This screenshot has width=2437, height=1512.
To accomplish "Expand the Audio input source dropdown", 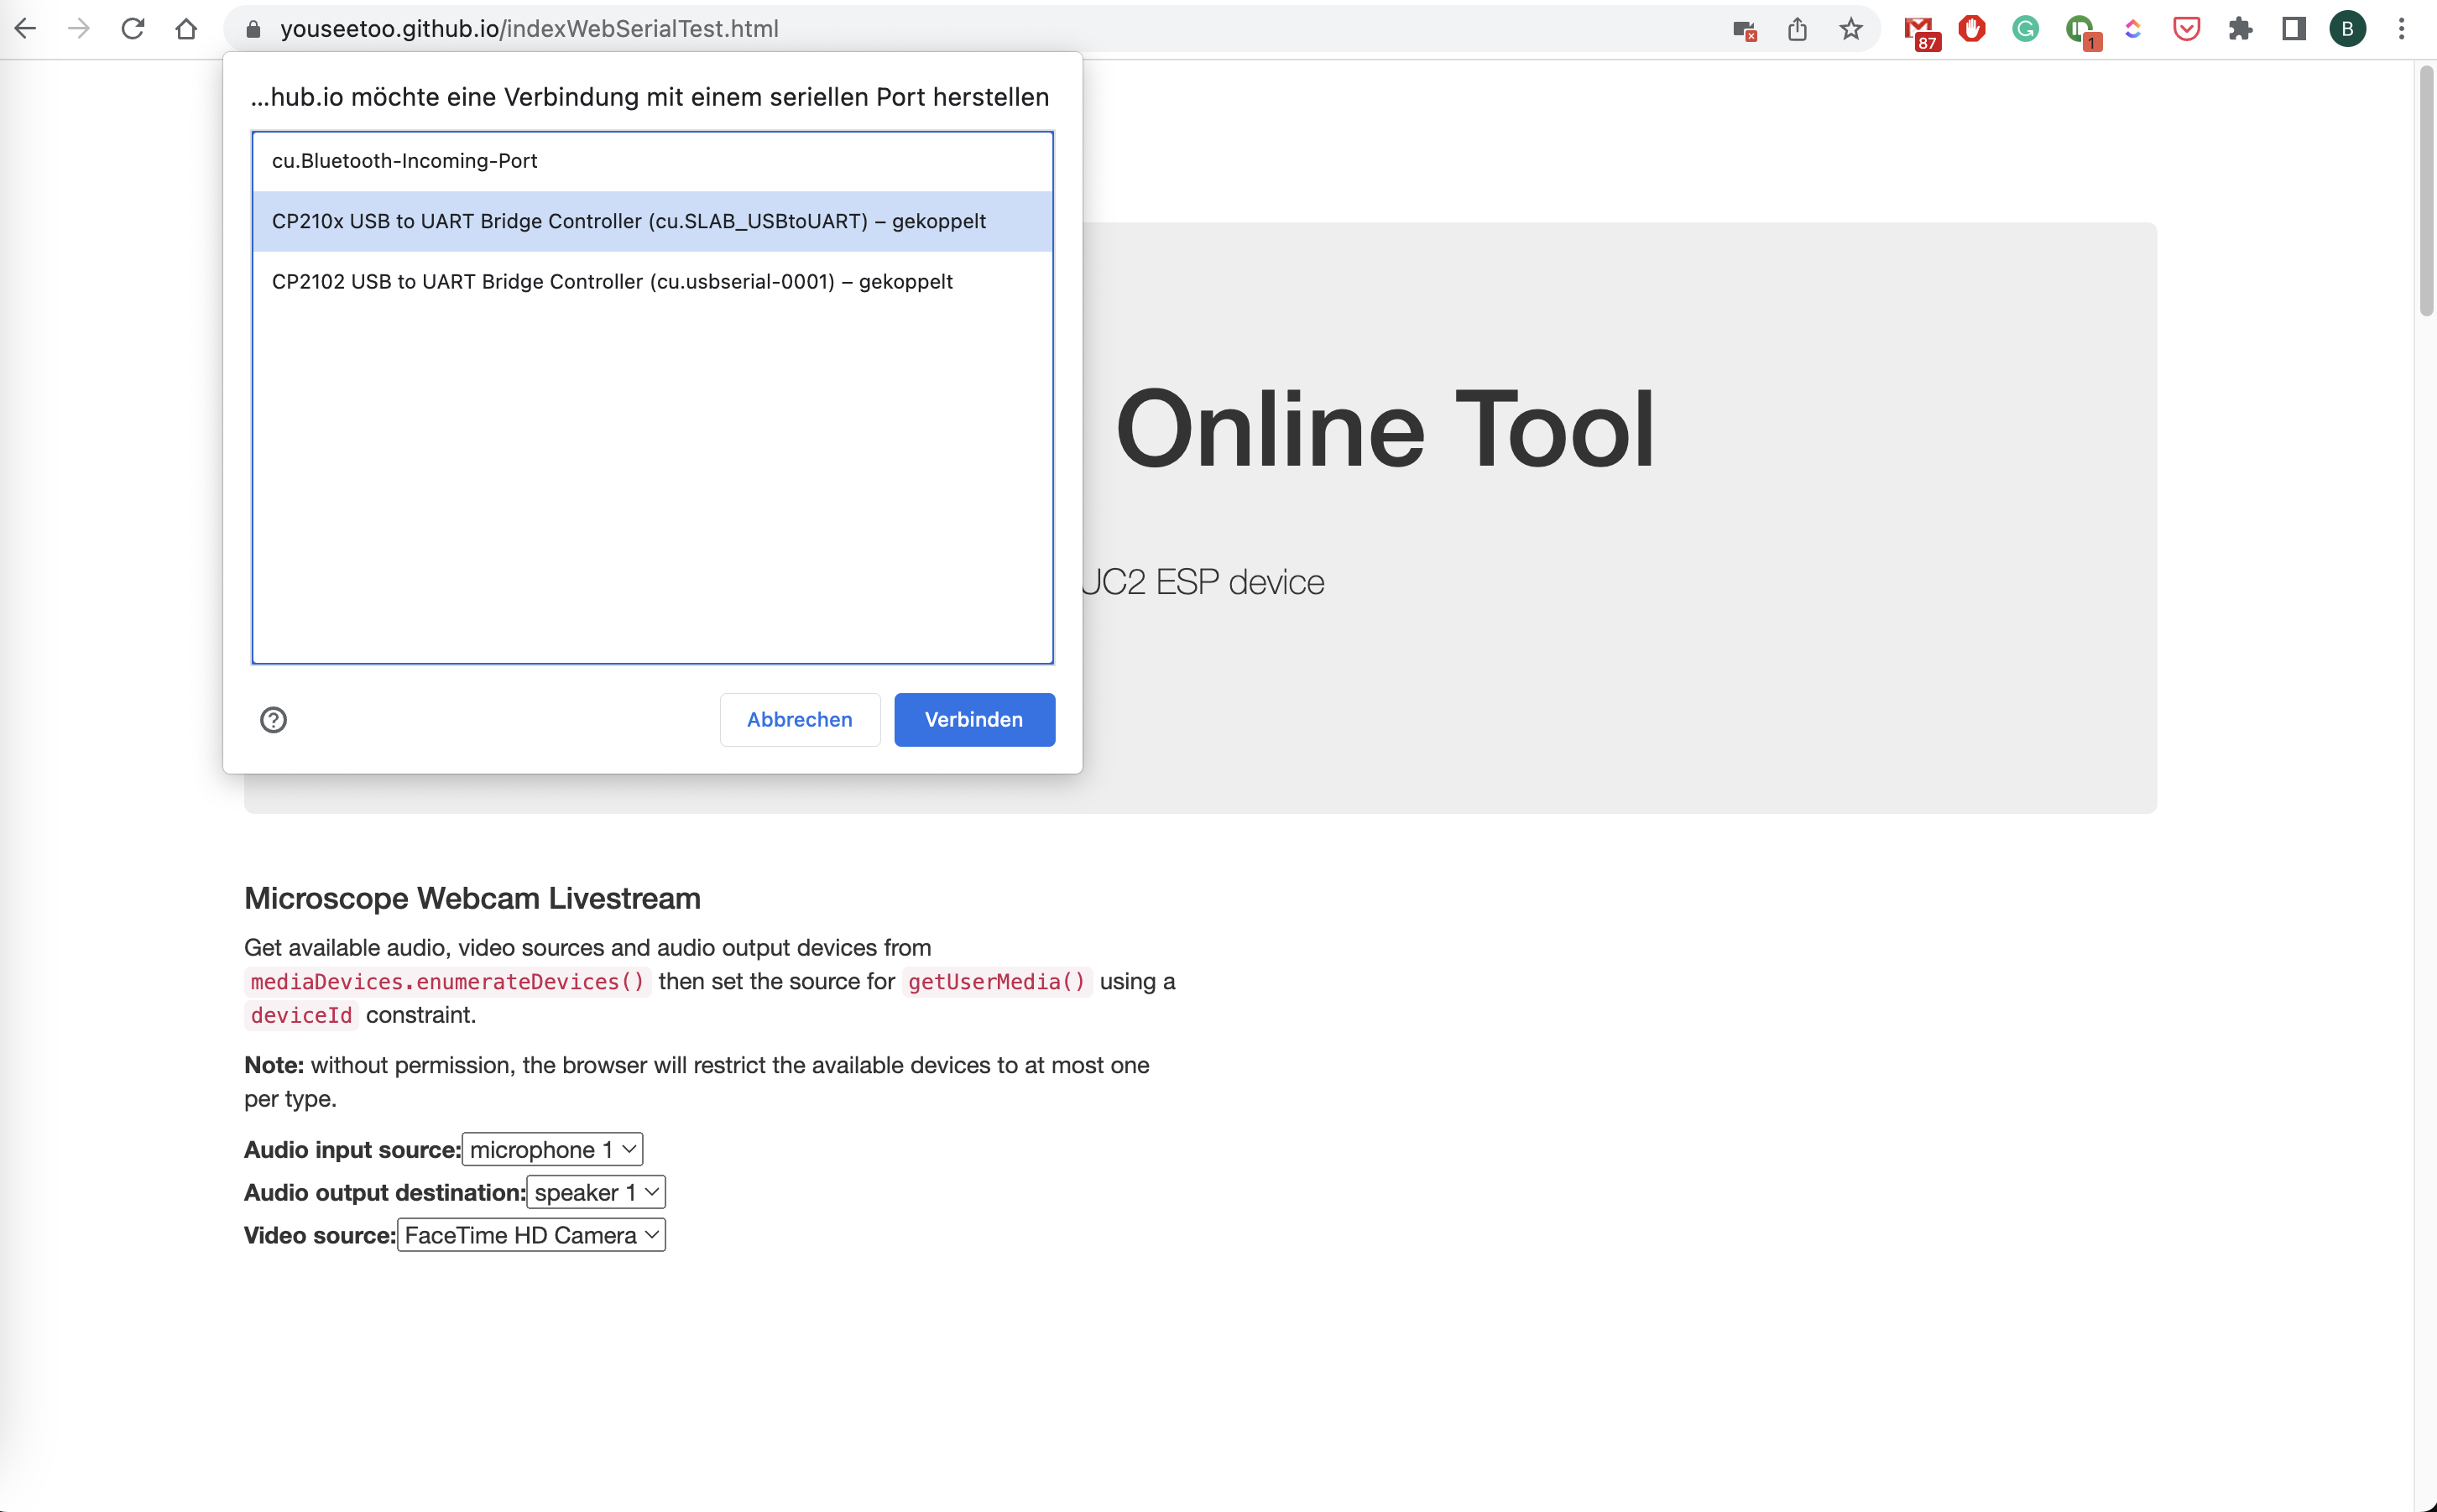I will tap(552, 1149).
